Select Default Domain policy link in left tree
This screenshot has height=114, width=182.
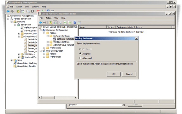(31, 28)
